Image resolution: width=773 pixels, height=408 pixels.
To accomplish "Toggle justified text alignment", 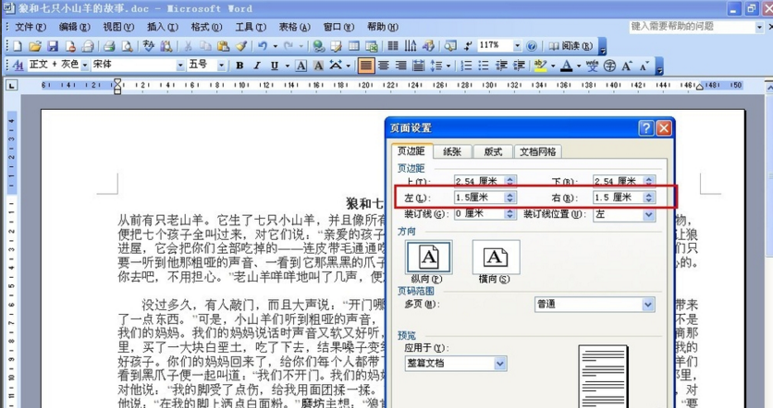I will click(366, 65).
